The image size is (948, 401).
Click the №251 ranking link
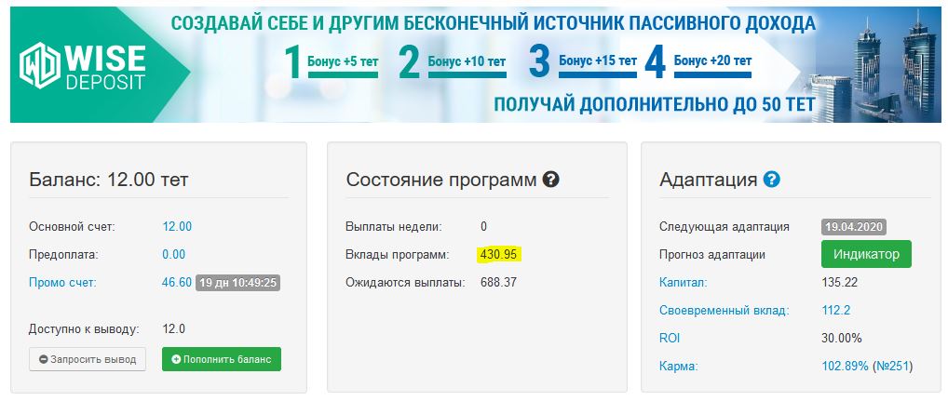click(x=894, y=366)
